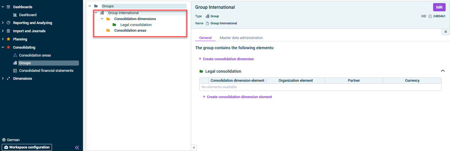This screenshot has width=451, height=151.
Task: Click the German language globe icon
Action: (4, 140)
